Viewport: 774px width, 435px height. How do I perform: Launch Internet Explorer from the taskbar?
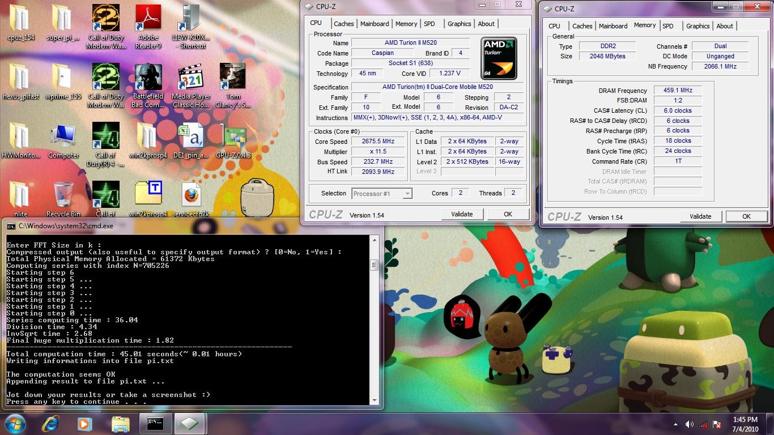[50, 424]
